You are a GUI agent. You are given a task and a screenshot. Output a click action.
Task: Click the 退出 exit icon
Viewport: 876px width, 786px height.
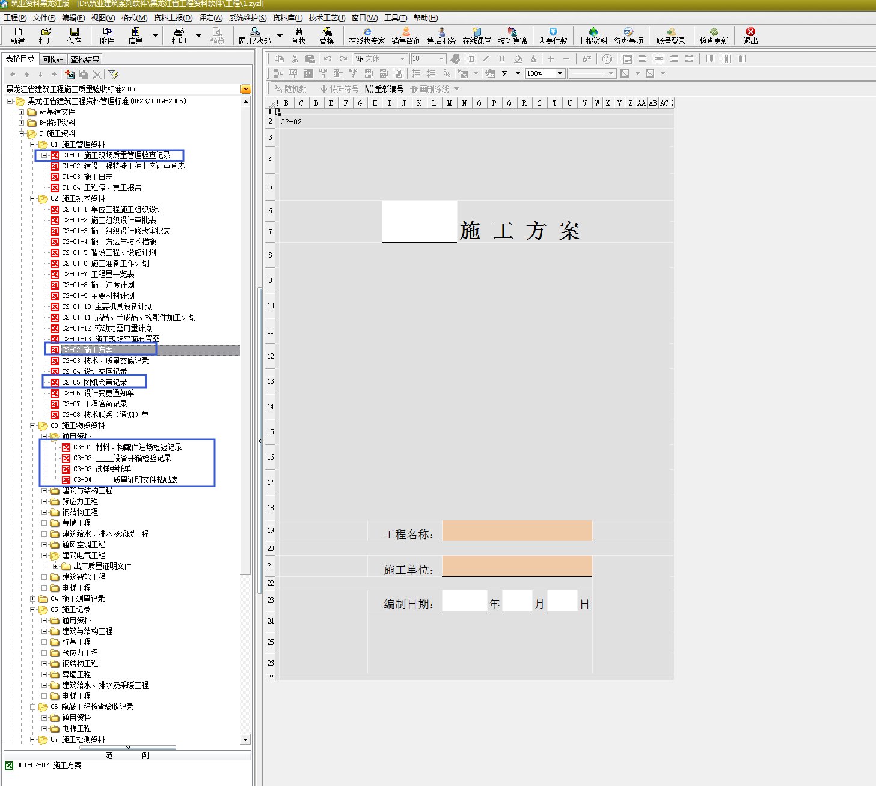click(750, 35)
